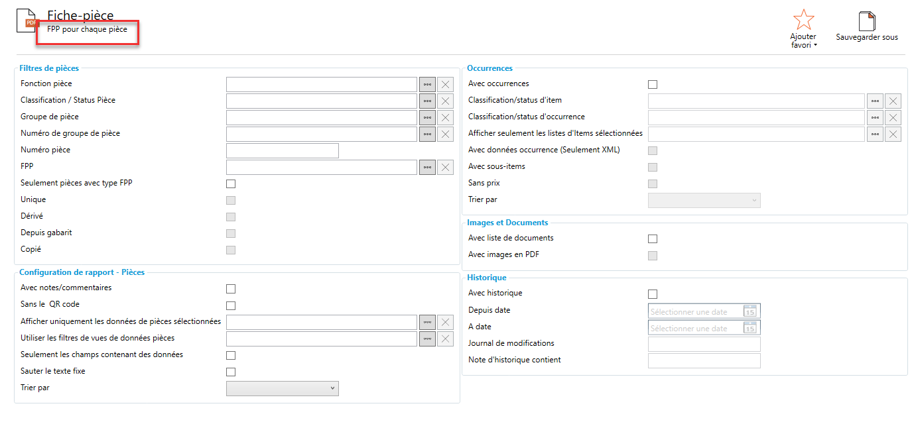Open calendar picker for A date
914x426 pixels.
pyautogui.click(x=750, y=328)
